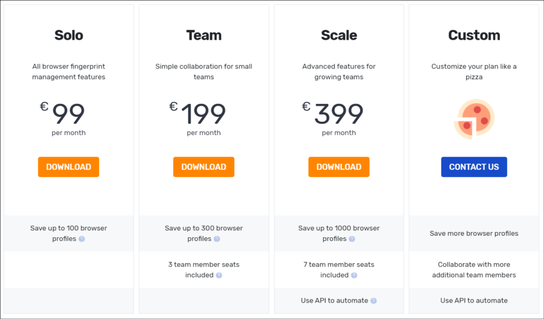
Task: Select the Solo plan heading
Action: (69, 36)
